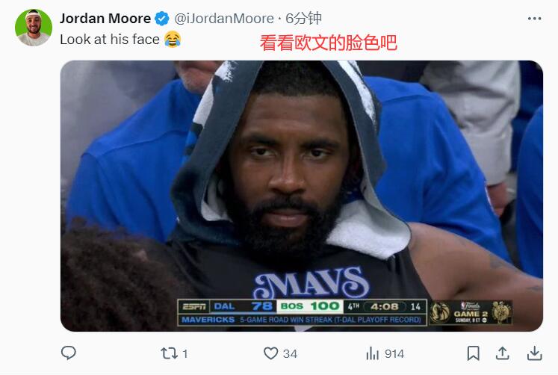Bookmark this tweet

[474, 353]
